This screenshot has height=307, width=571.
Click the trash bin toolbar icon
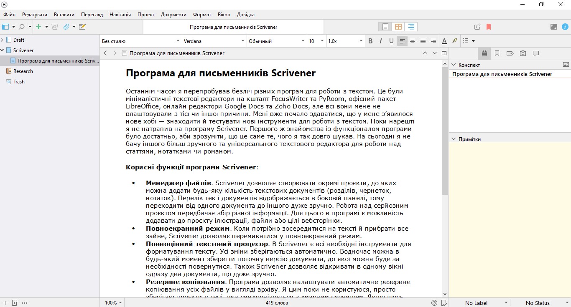point(55,27)
